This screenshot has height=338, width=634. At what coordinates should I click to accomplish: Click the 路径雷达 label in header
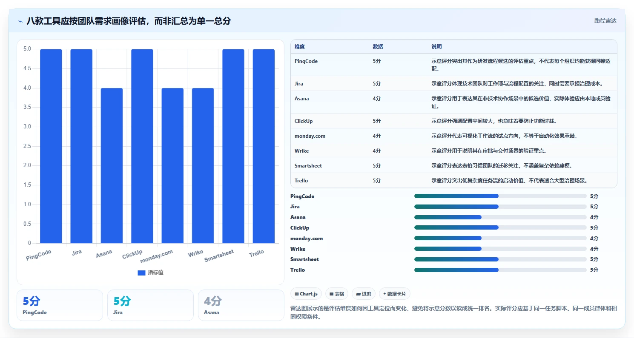[605, 20]
